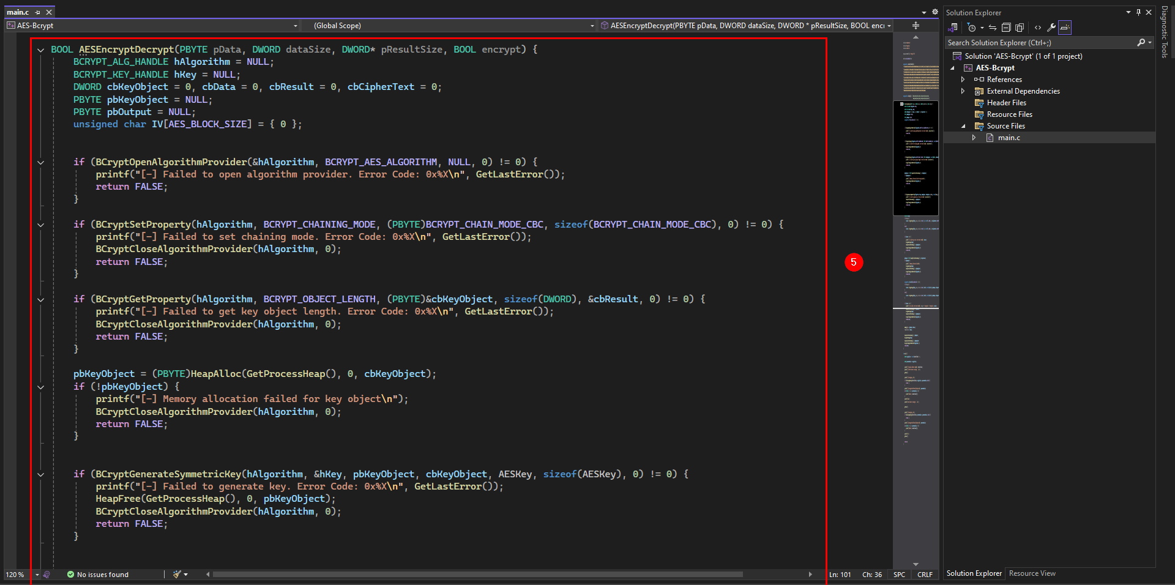Open the Diagnostic Tools side tab

click(1165, 32)
